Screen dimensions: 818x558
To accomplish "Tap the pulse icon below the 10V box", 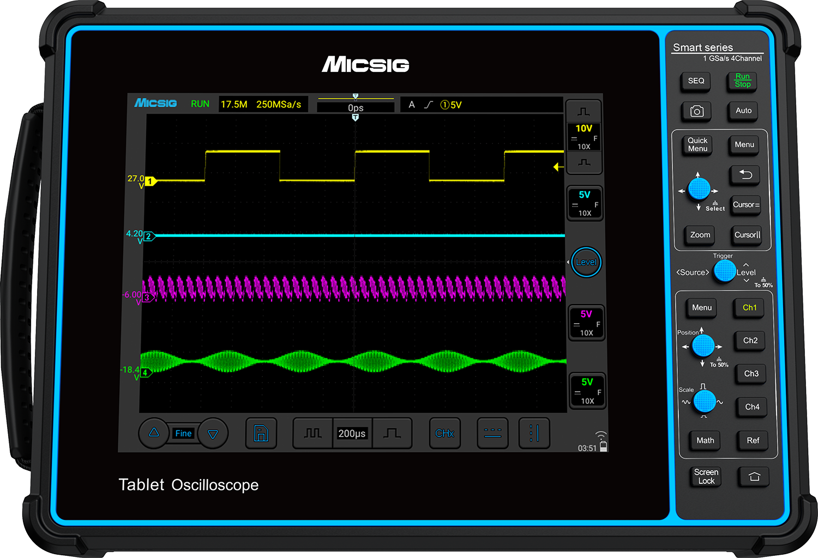I will tap(584, 162).
